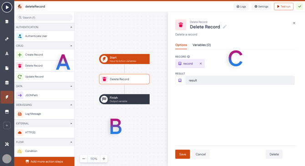The image size is (305, 166).
Task: Collapse the CRUD section
Action: point(71,46)
